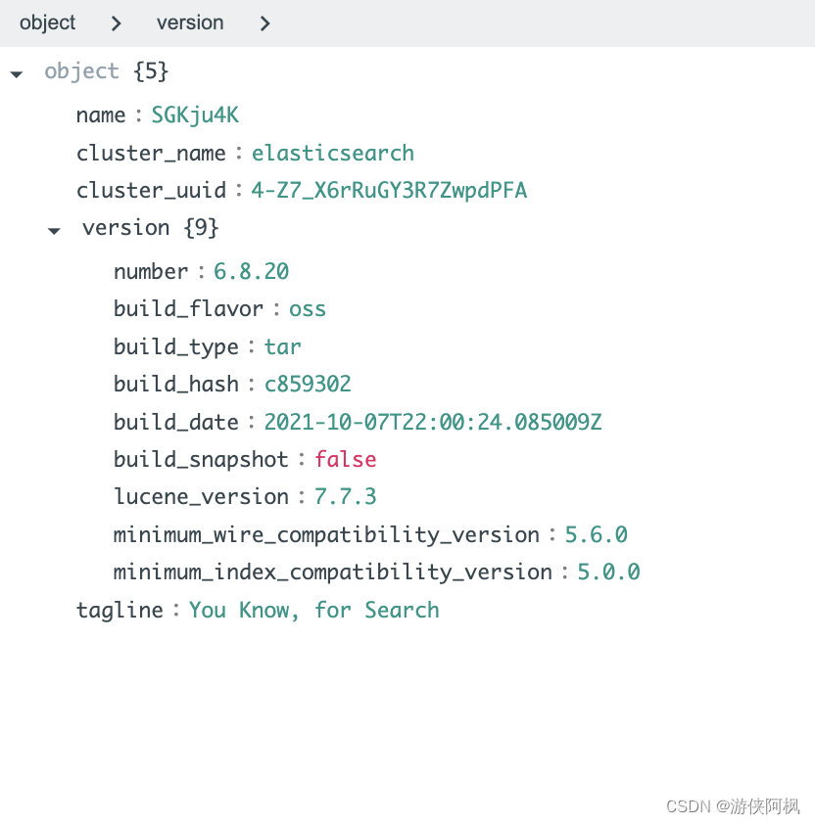Click the 'version' breadcrumb item
The width and height of the screenshot is (815, 824).
[x=190, y=23]
